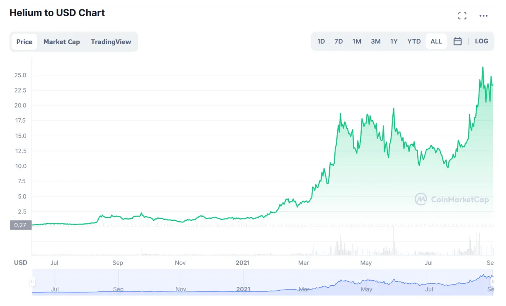506x306 pixels.
Task: Toggle the ALL time range
Action: coord(436,41)
